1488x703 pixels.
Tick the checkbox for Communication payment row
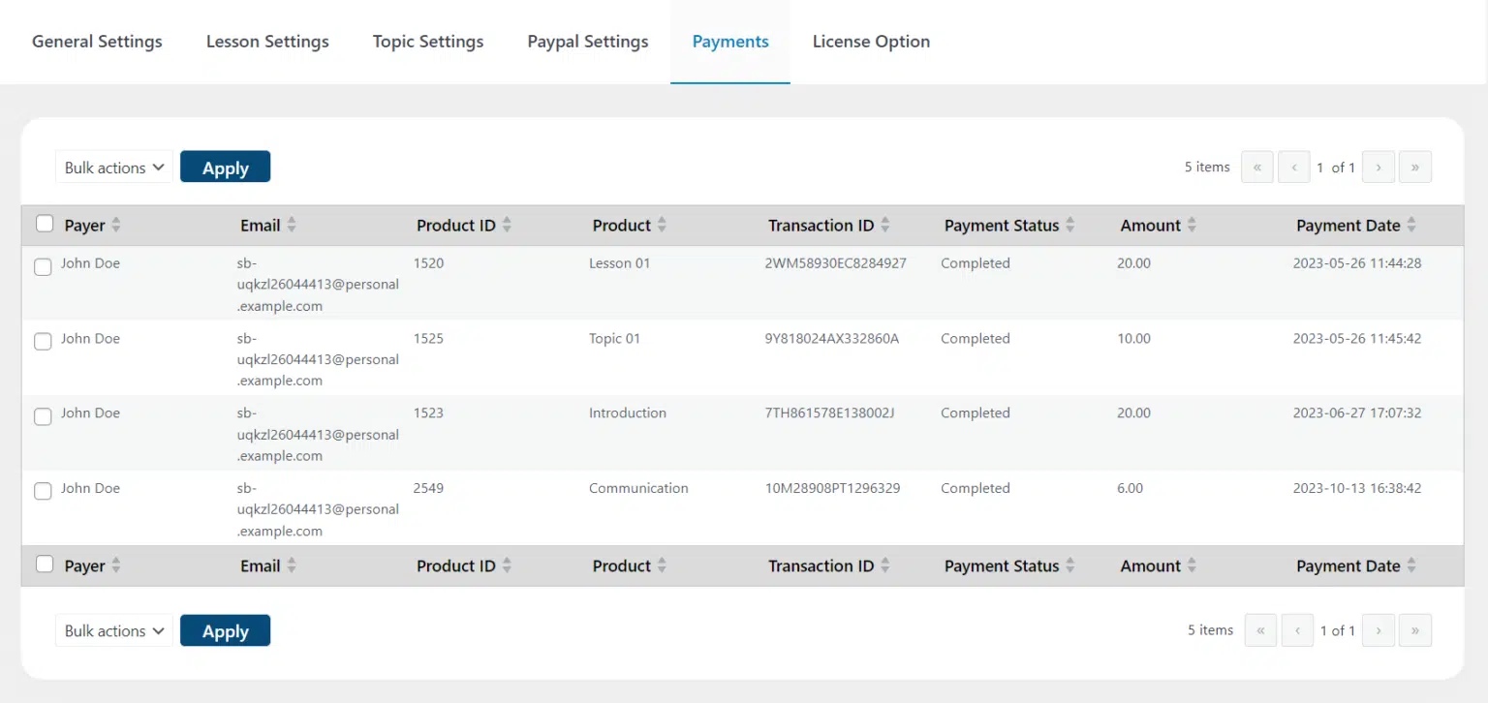(x=43, y=492)
